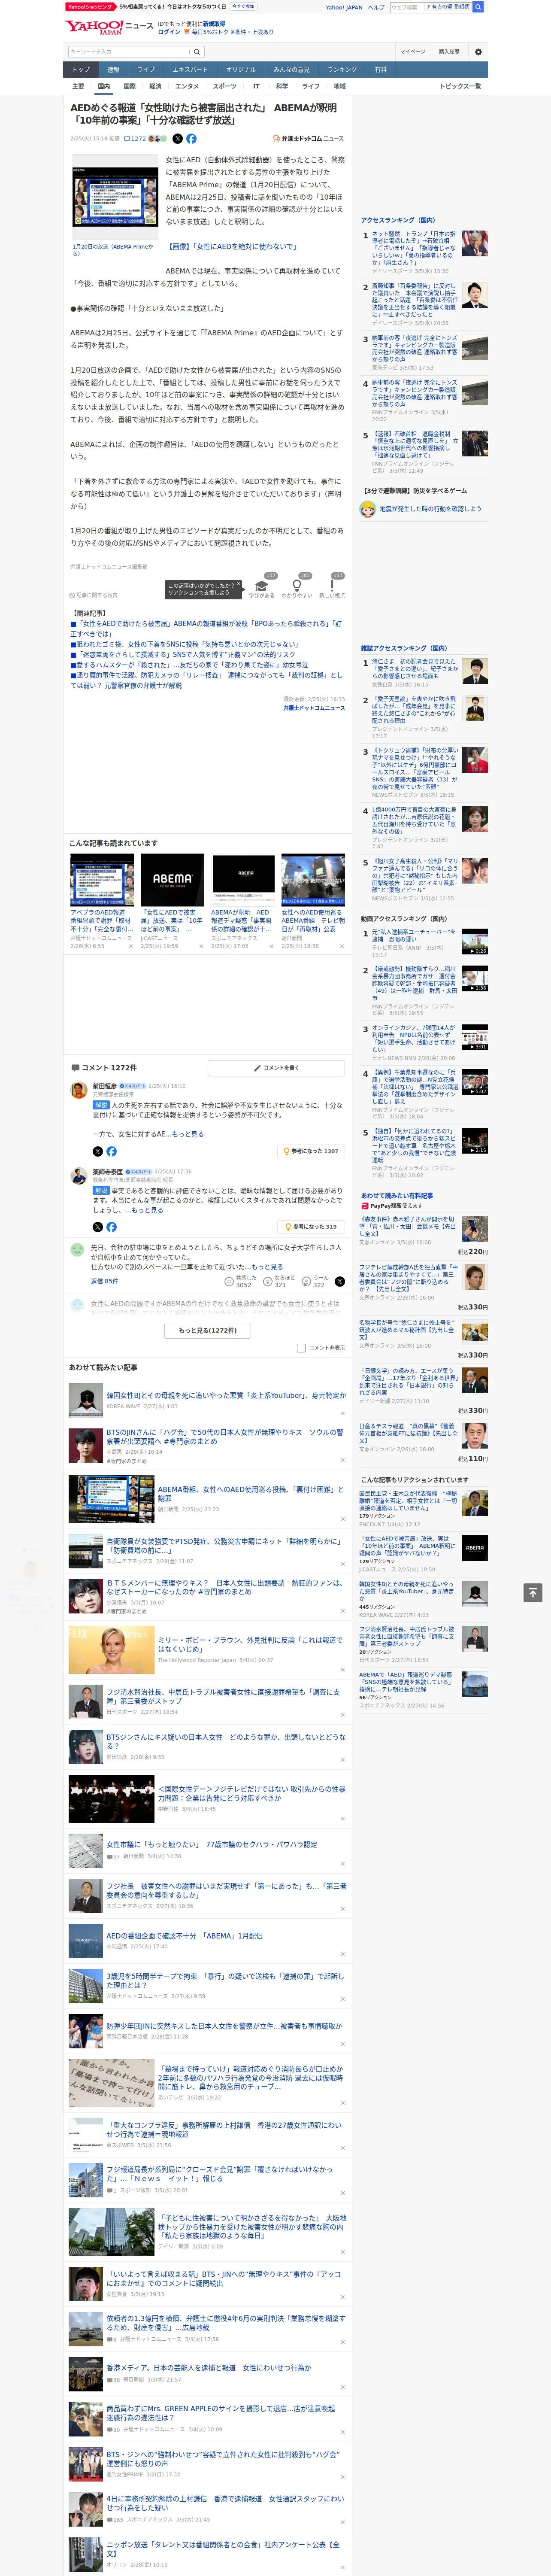551x2576 pixels.
Task: Toggle the コメント非表示 checkbox
Action: (x=301, y=1348)
